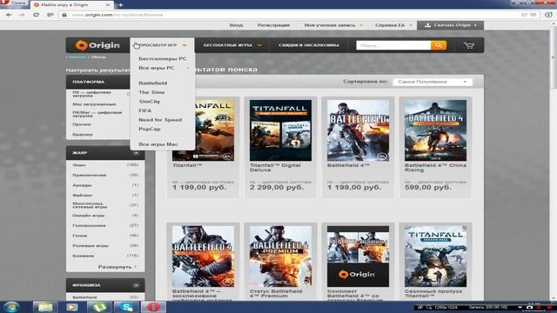557x313 pixels.
Task: Collapse the Франшиза filter section
Action: click(136, 285)
